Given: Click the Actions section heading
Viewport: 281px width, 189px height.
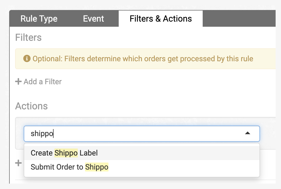Looking at the screenshot, I should tap(31, 106).
